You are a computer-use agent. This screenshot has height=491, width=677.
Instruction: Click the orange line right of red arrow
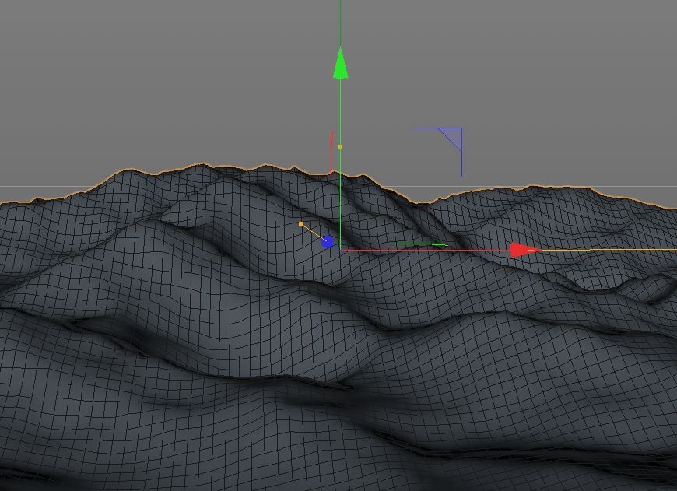pyautogui.click(x=607, y=250)
